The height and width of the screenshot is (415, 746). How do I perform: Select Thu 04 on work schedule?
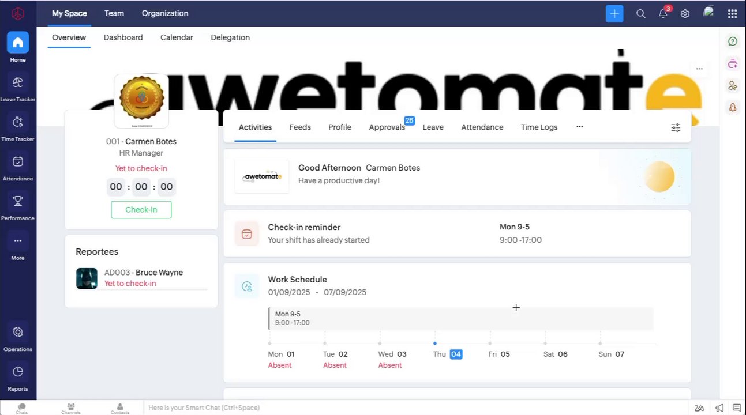tap(448, 354)
